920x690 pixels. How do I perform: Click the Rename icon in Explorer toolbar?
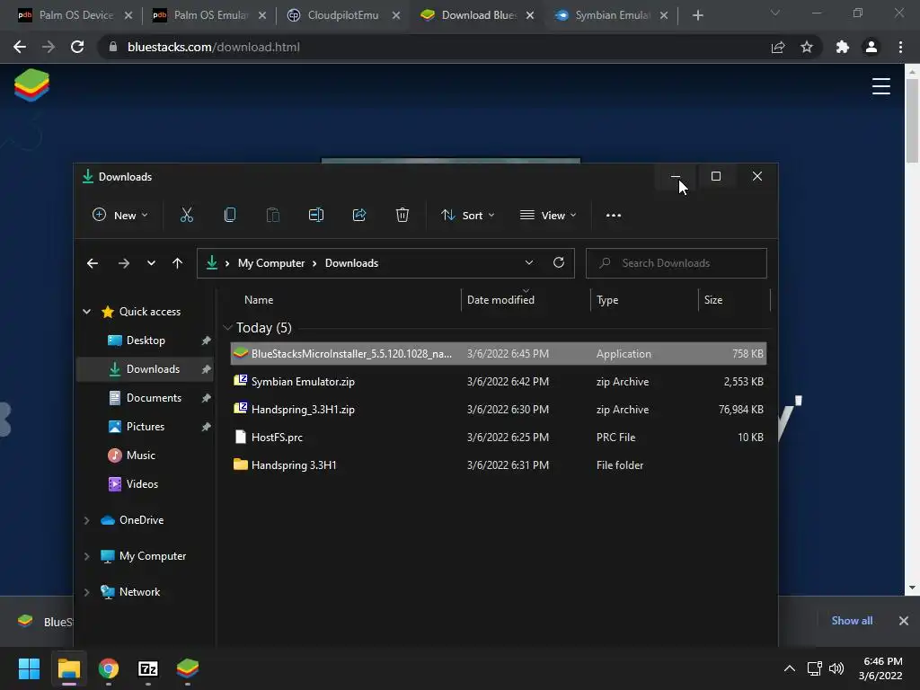tap(316, 216)
